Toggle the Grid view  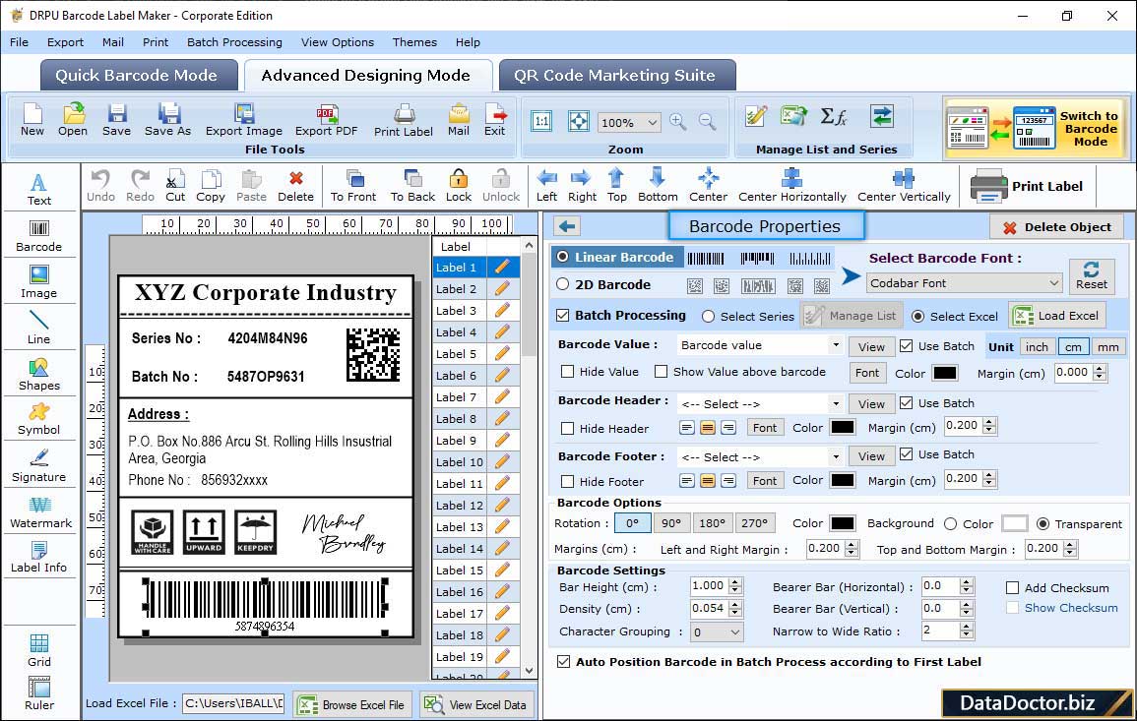click(39, 651)
